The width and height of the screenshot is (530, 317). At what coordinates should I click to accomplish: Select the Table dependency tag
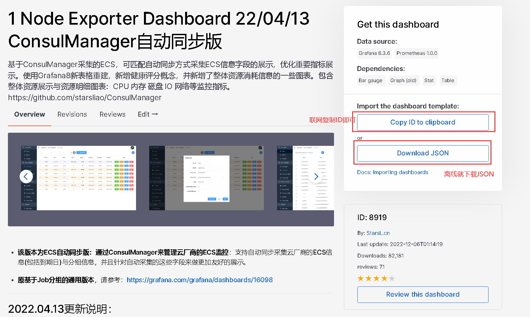tap(448, 80)
